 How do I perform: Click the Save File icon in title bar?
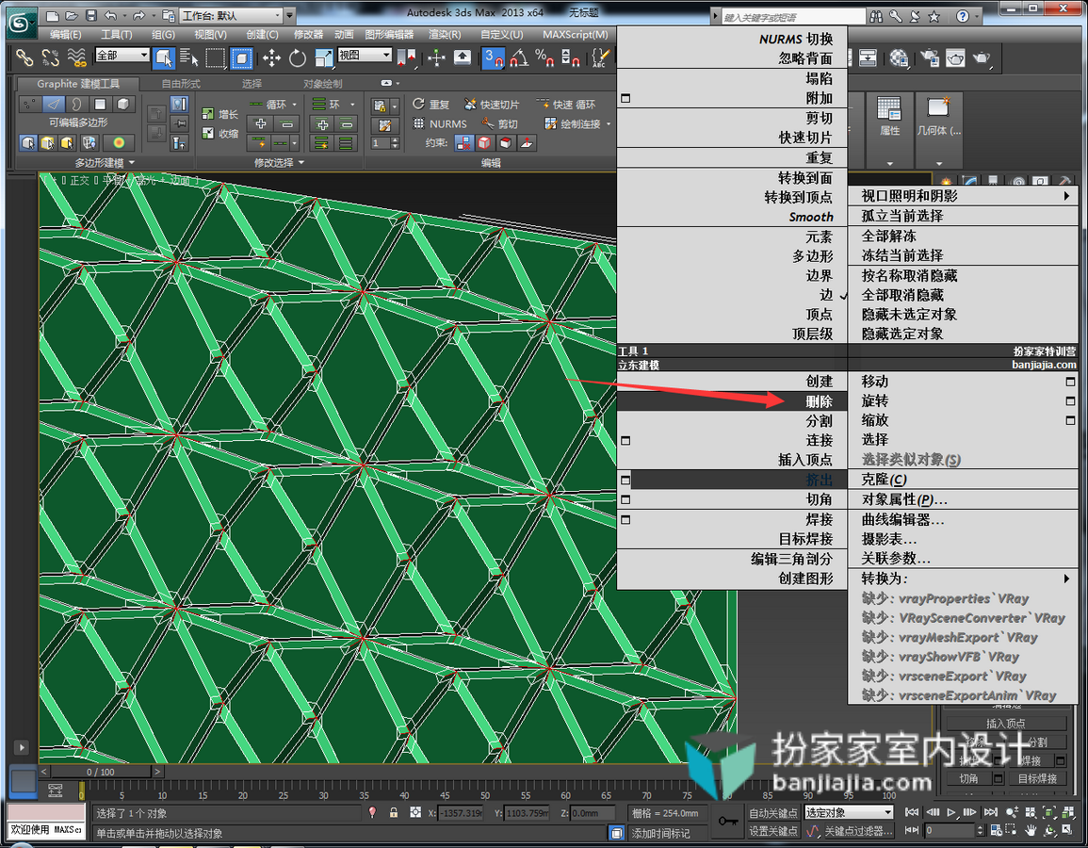point(90,15)
